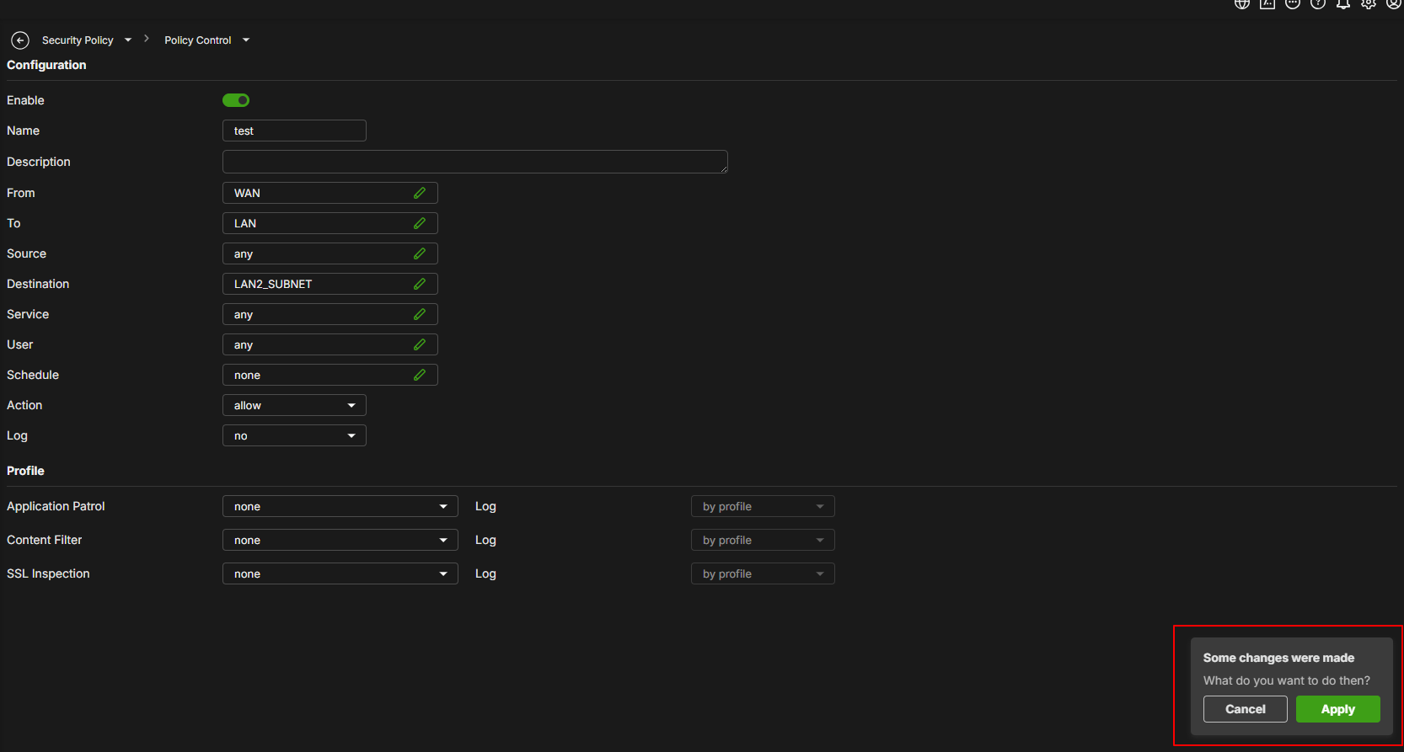Open the SSL Inspection profile dropdown

click(x=340, y=573)
